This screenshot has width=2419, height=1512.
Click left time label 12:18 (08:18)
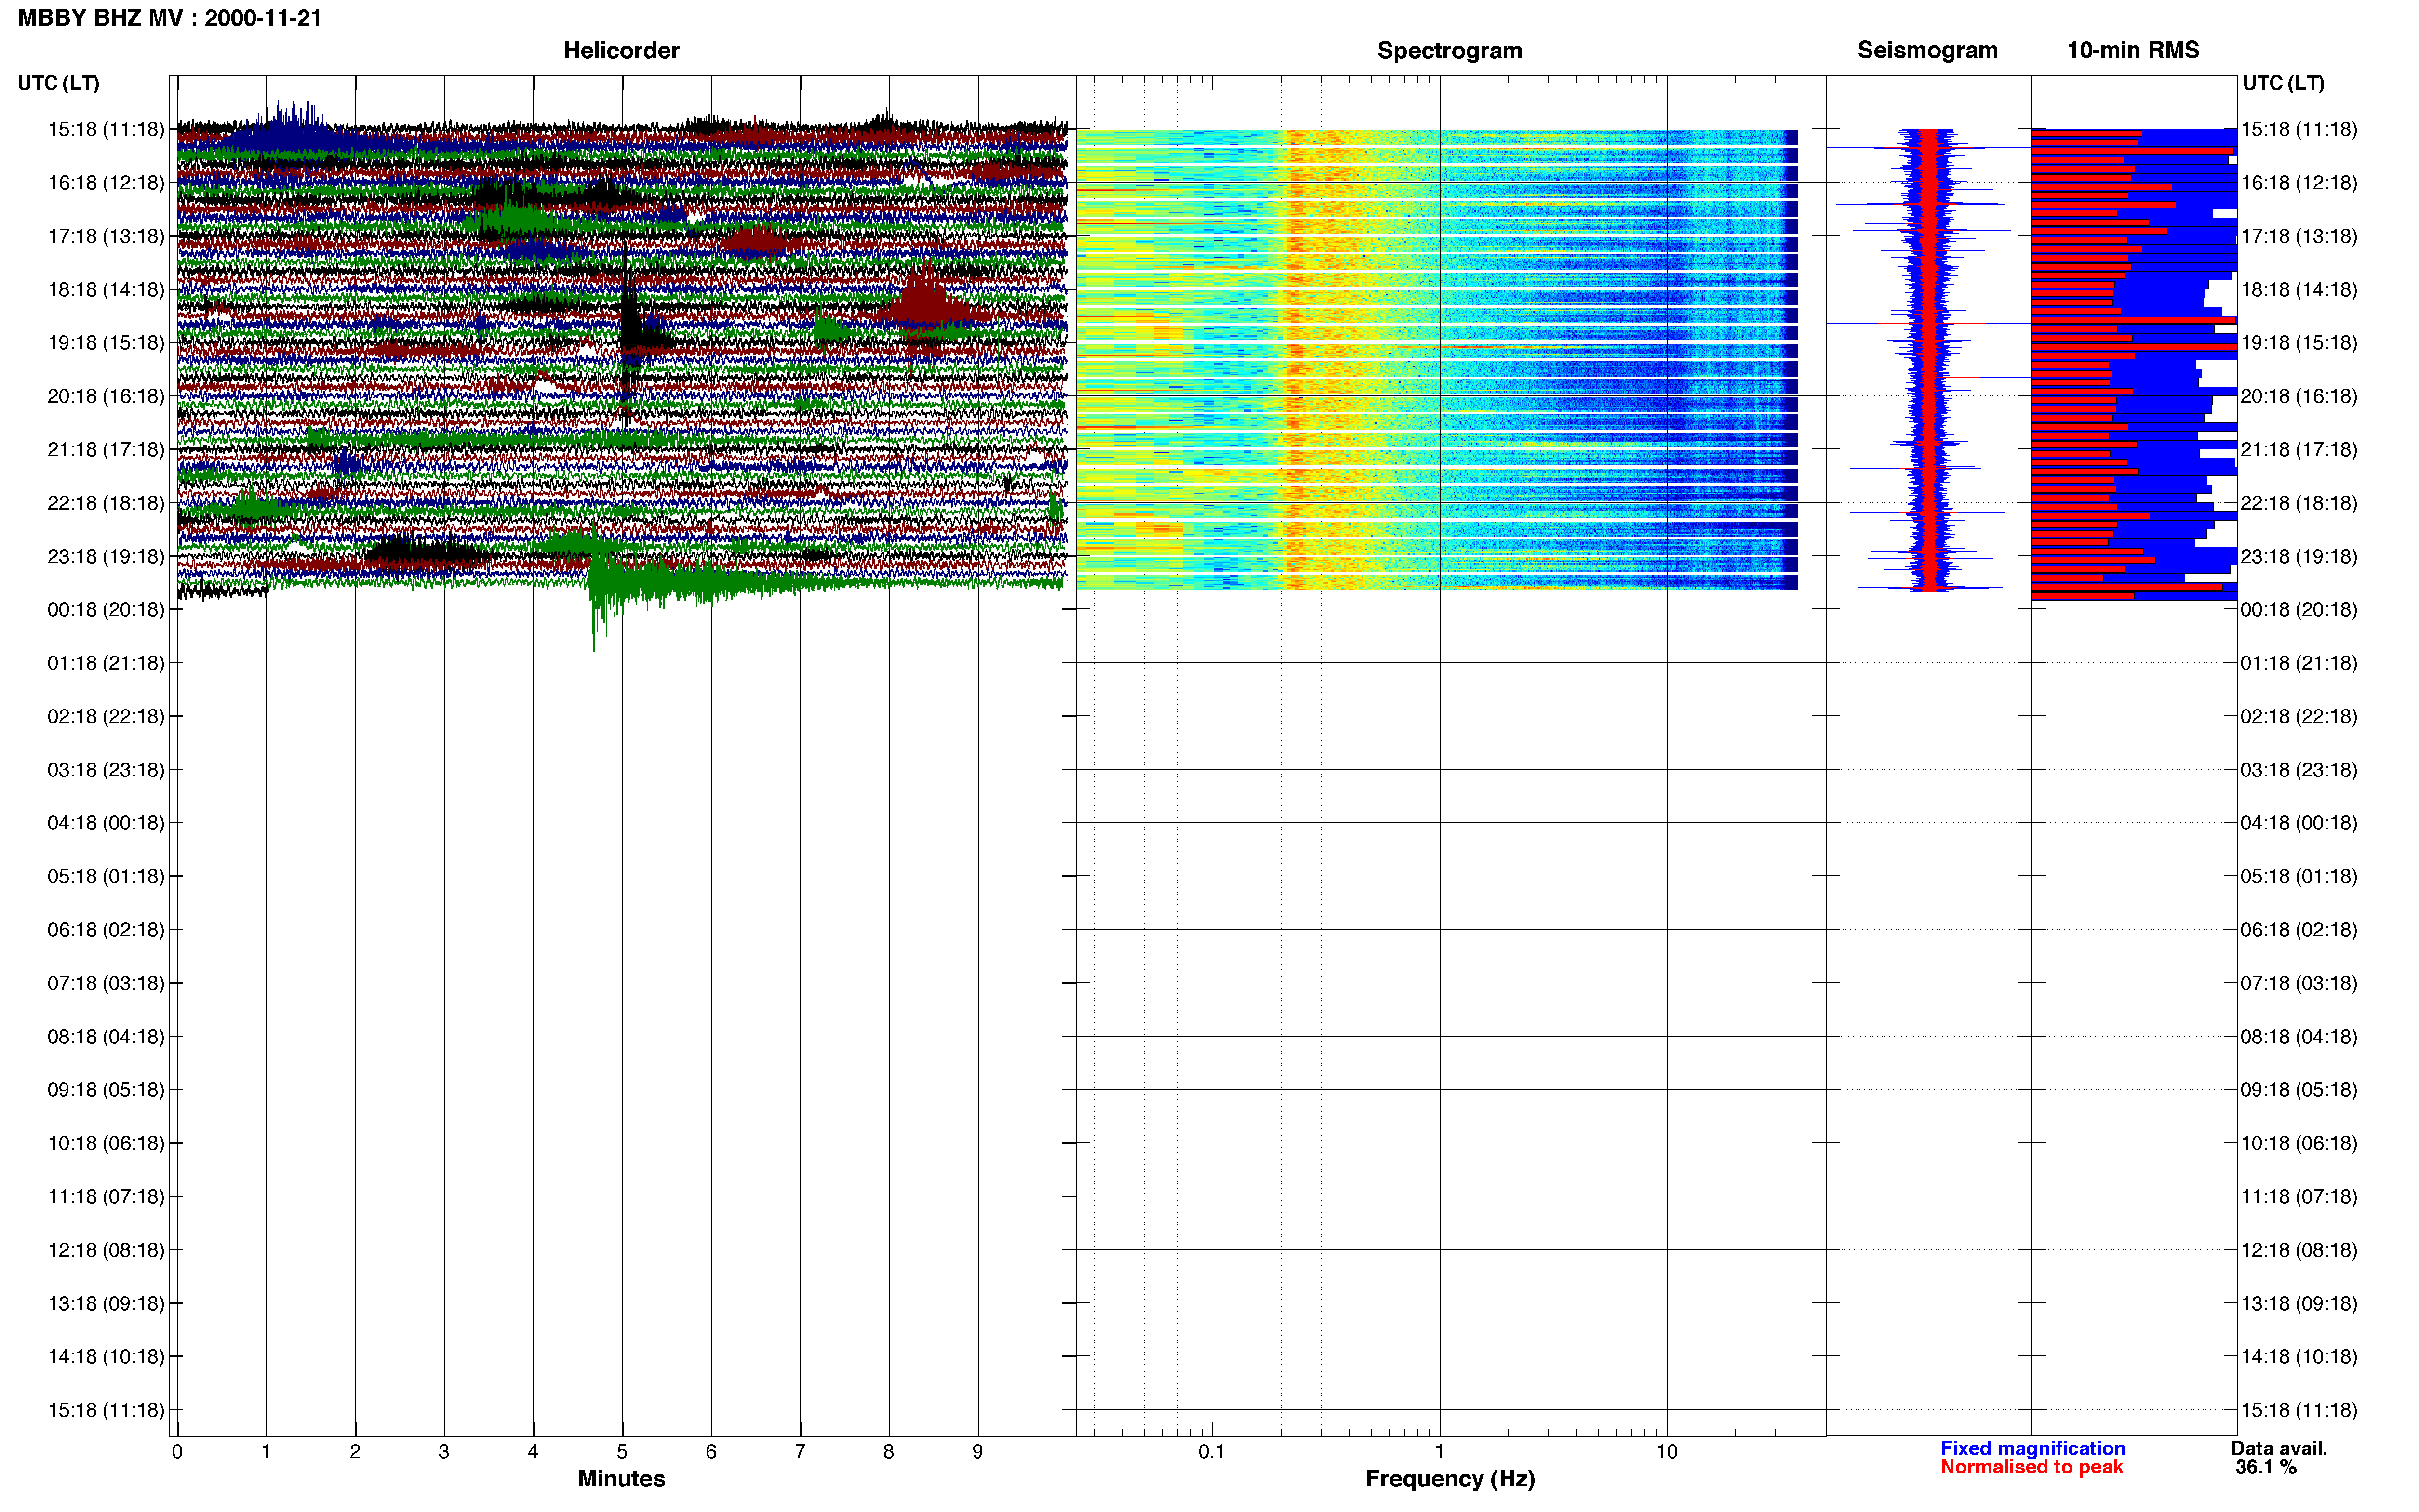pyautogui.click(x=106, y=1250)
